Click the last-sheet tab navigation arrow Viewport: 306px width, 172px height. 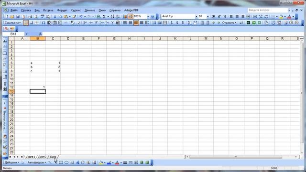tap(22, 157)
